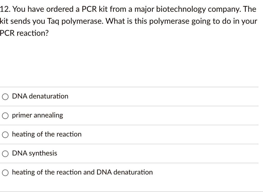Select the heating of the reaction radio button
The height and width of the screenshot is (192, 263).
(5, 134)
